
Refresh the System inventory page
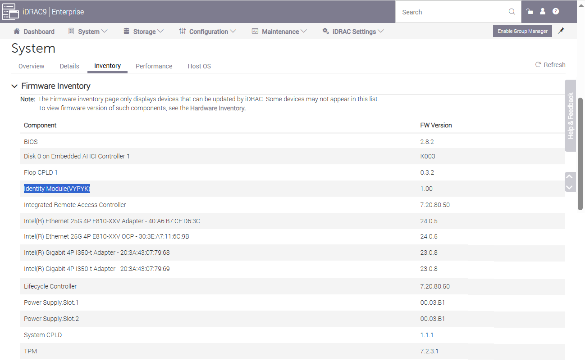tap(550, 65)
